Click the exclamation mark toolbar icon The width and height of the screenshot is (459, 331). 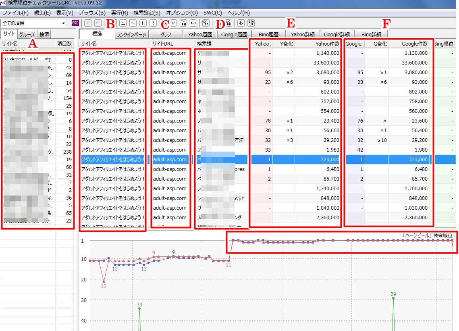[x=153, y=23]
